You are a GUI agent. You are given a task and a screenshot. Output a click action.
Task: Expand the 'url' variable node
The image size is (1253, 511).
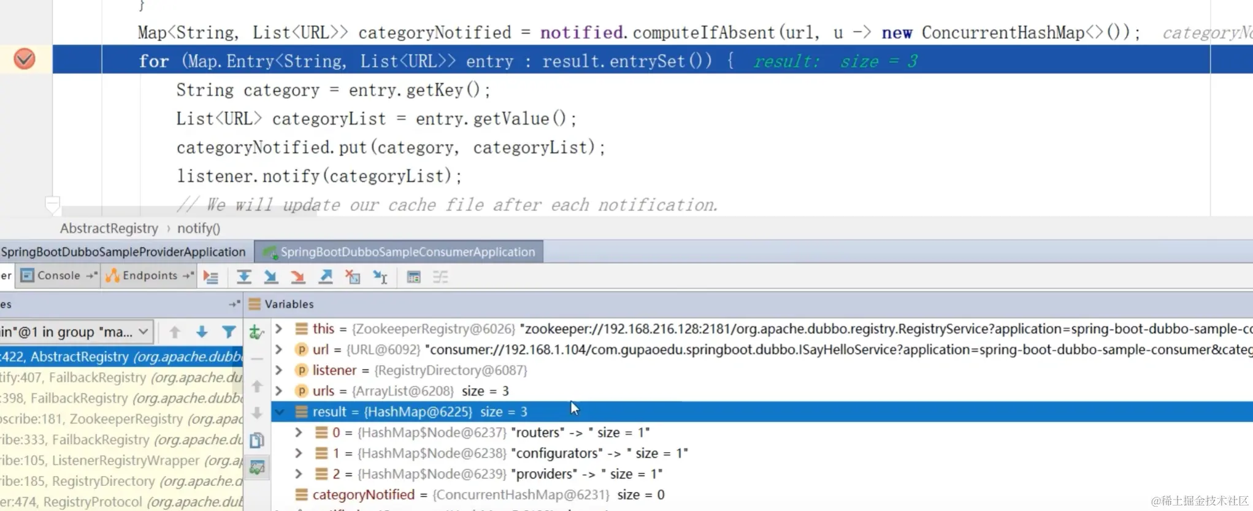[278, 350]
